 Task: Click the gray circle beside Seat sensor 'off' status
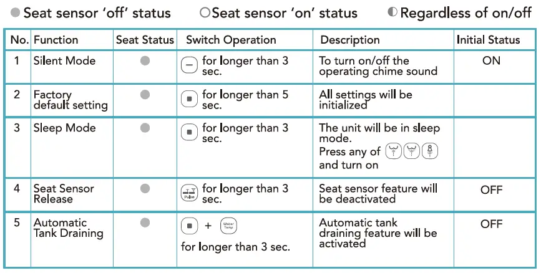(15, 12)
